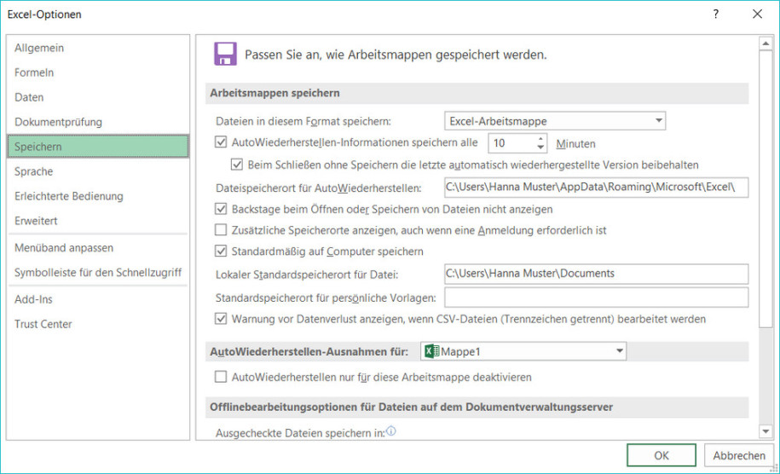The width and height of the screenshot is (780, 474).
Task: Click the info icon next to Ausgecheckte Dateien
Action: 391,431
